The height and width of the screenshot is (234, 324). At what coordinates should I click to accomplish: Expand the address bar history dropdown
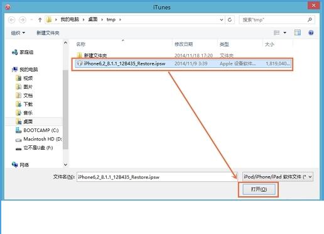pos(222,19)
